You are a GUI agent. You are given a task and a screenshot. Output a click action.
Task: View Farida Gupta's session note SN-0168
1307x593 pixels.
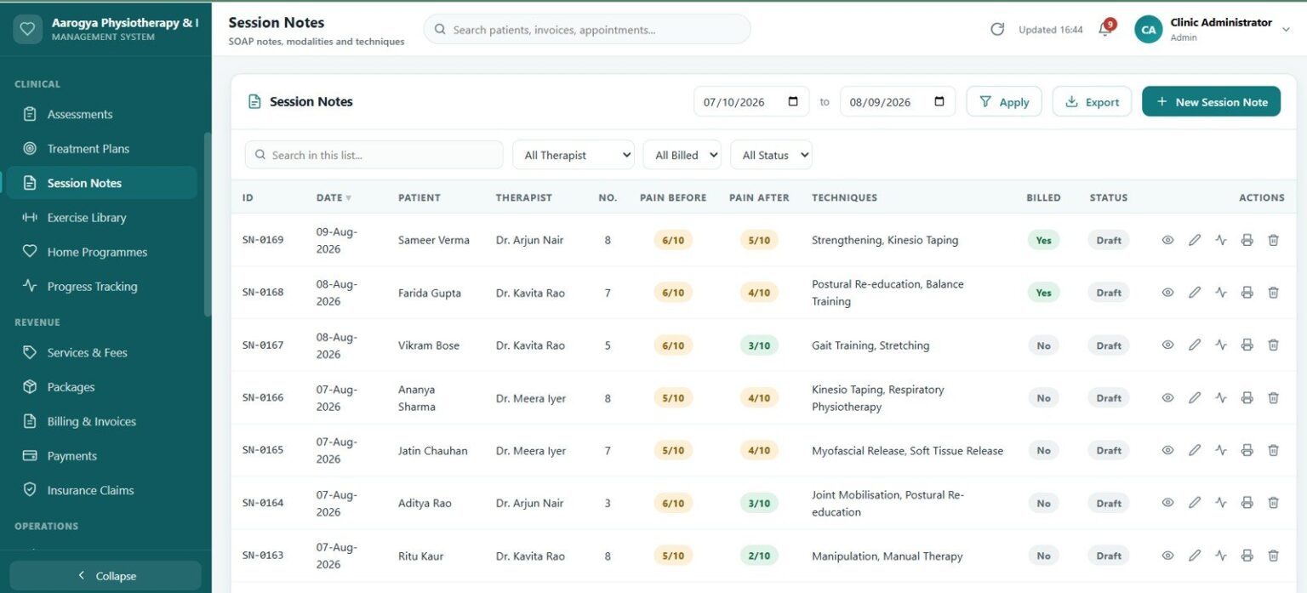tap(1167, 293)
